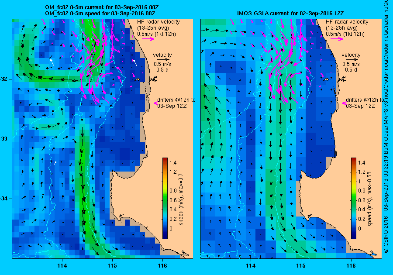This screenshot has width=393, height=275.
Task: Click '0.5 d' text in right map legend
Action: tap(351, 70)
